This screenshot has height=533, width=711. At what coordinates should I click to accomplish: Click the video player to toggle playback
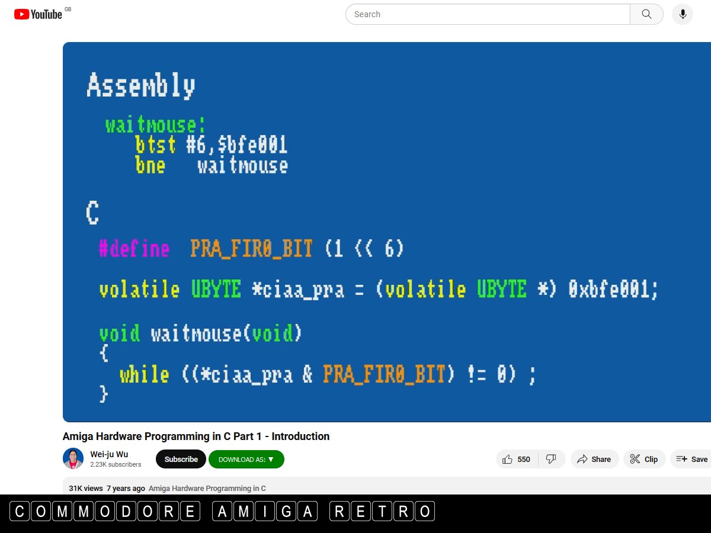[x=386, y=232]
